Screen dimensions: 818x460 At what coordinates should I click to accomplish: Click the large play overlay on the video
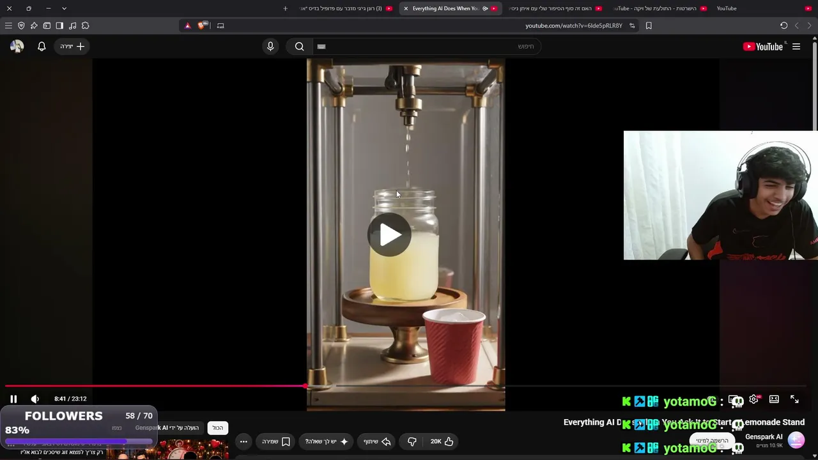tap(389, 235)
